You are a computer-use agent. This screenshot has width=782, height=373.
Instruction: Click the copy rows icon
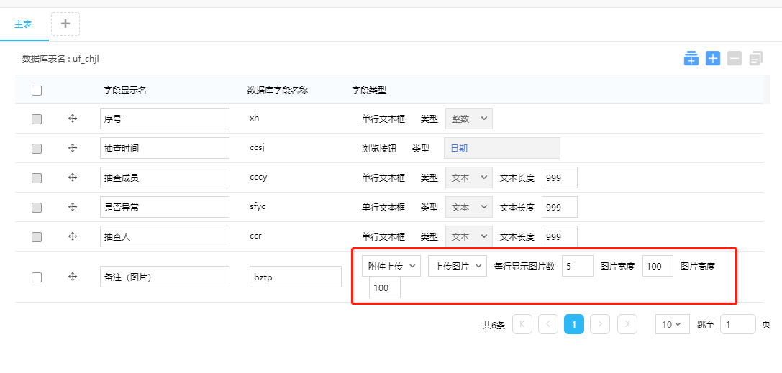click(x=756, y=58)
